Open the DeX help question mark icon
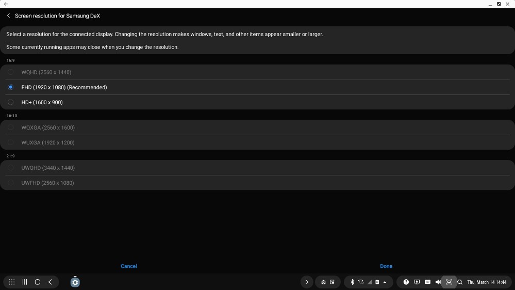The height and width of the screenshot is (290, 515). point(406,282)
